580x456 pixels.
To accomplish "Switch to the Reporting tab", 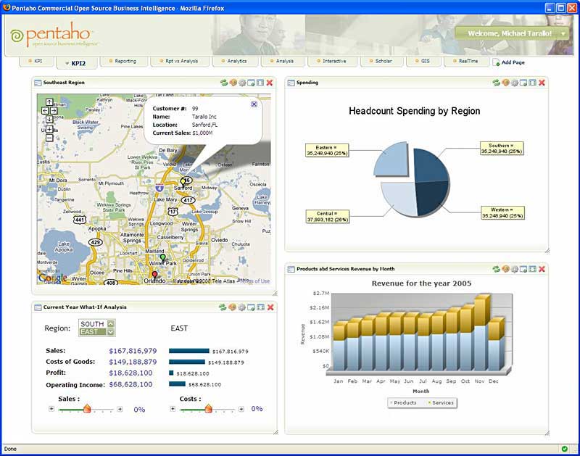I will 123,62.
